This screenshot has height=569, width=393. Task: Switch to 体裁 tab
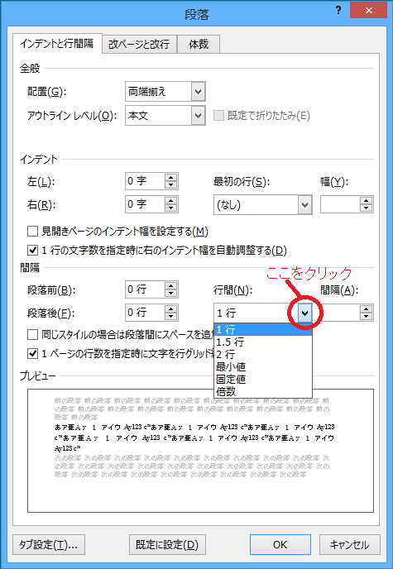(x=199, y=45)
